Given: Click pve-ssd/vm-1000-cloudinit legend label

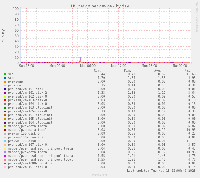Looking at the screenshot, I should [31, 163].
